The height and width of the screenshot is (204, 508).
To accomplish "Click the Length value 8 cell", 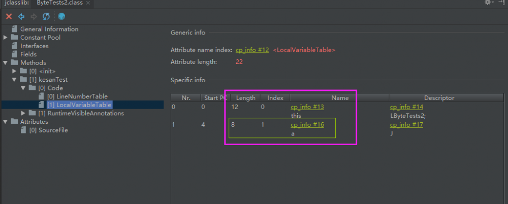I will point(233,125).
